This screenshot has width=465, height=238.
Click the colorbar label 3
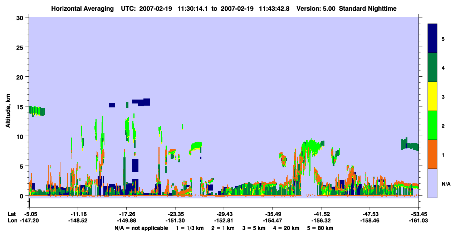(443, 97)
